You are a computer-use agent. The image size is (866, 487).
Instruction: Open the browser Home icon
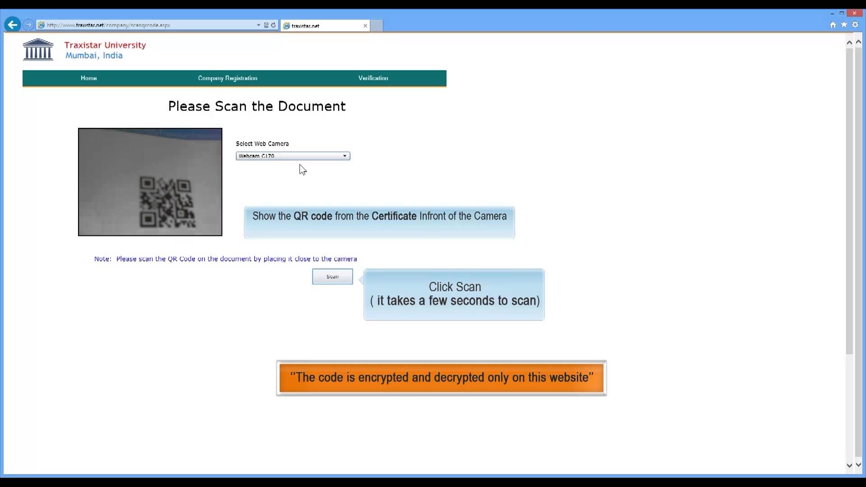pyautogui.click(x=833, y=25)
